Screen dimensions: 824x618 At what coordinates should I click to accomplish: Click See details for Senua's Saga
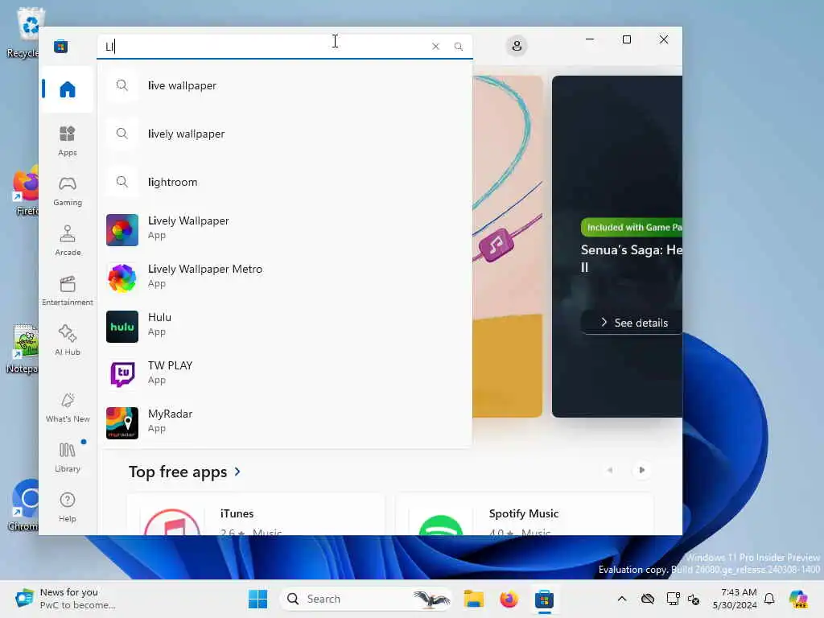[x=632, y=323]
